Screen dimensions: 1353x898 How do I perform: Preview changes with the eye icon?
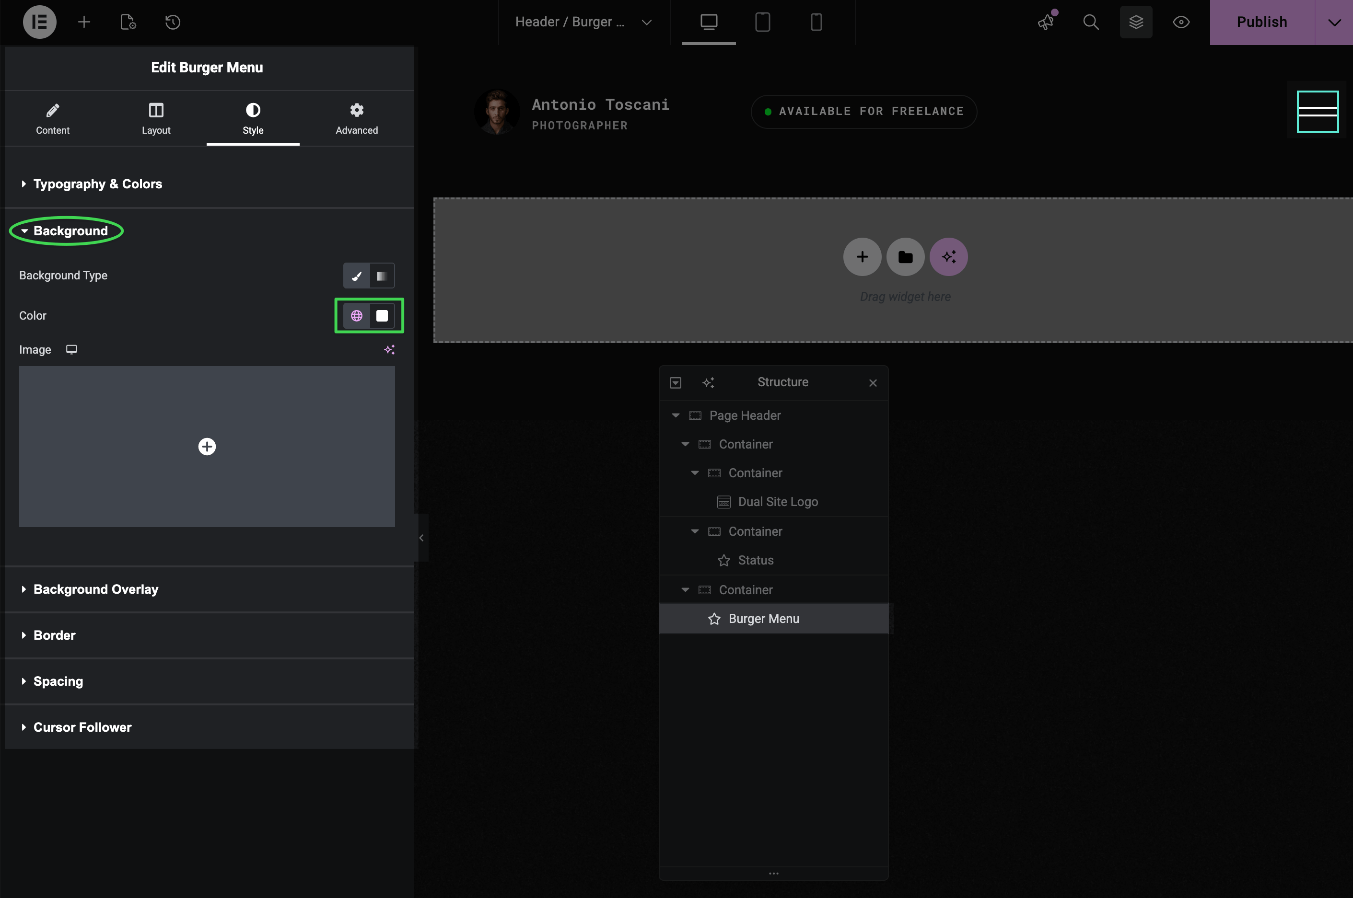[x=1181, y=23]
